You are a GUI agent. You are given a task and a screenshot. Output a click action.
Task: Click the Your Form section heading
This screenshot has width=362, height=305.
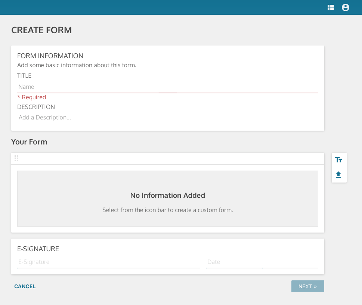pos(29,142)
